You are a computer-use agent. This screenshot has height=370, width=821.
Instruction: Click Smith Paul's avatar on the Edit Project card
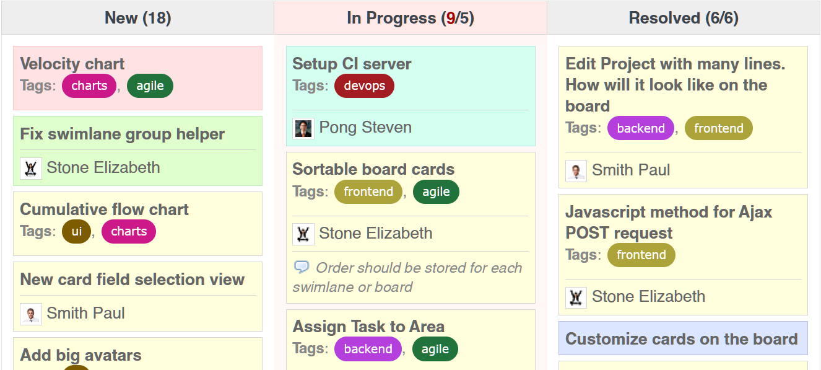click(576, 170)
